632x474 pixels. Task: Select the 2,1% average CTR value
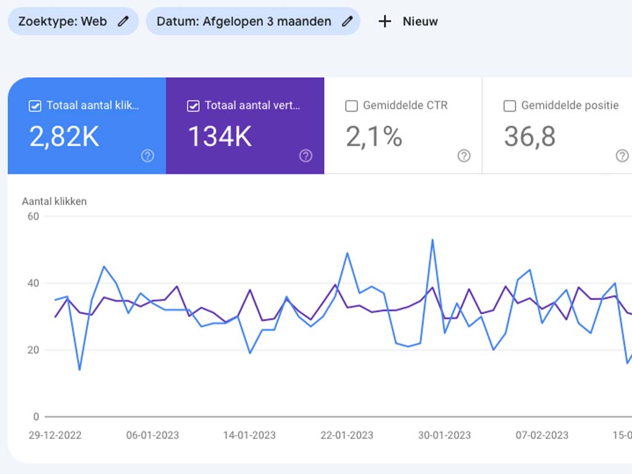(x=374, y=136)
